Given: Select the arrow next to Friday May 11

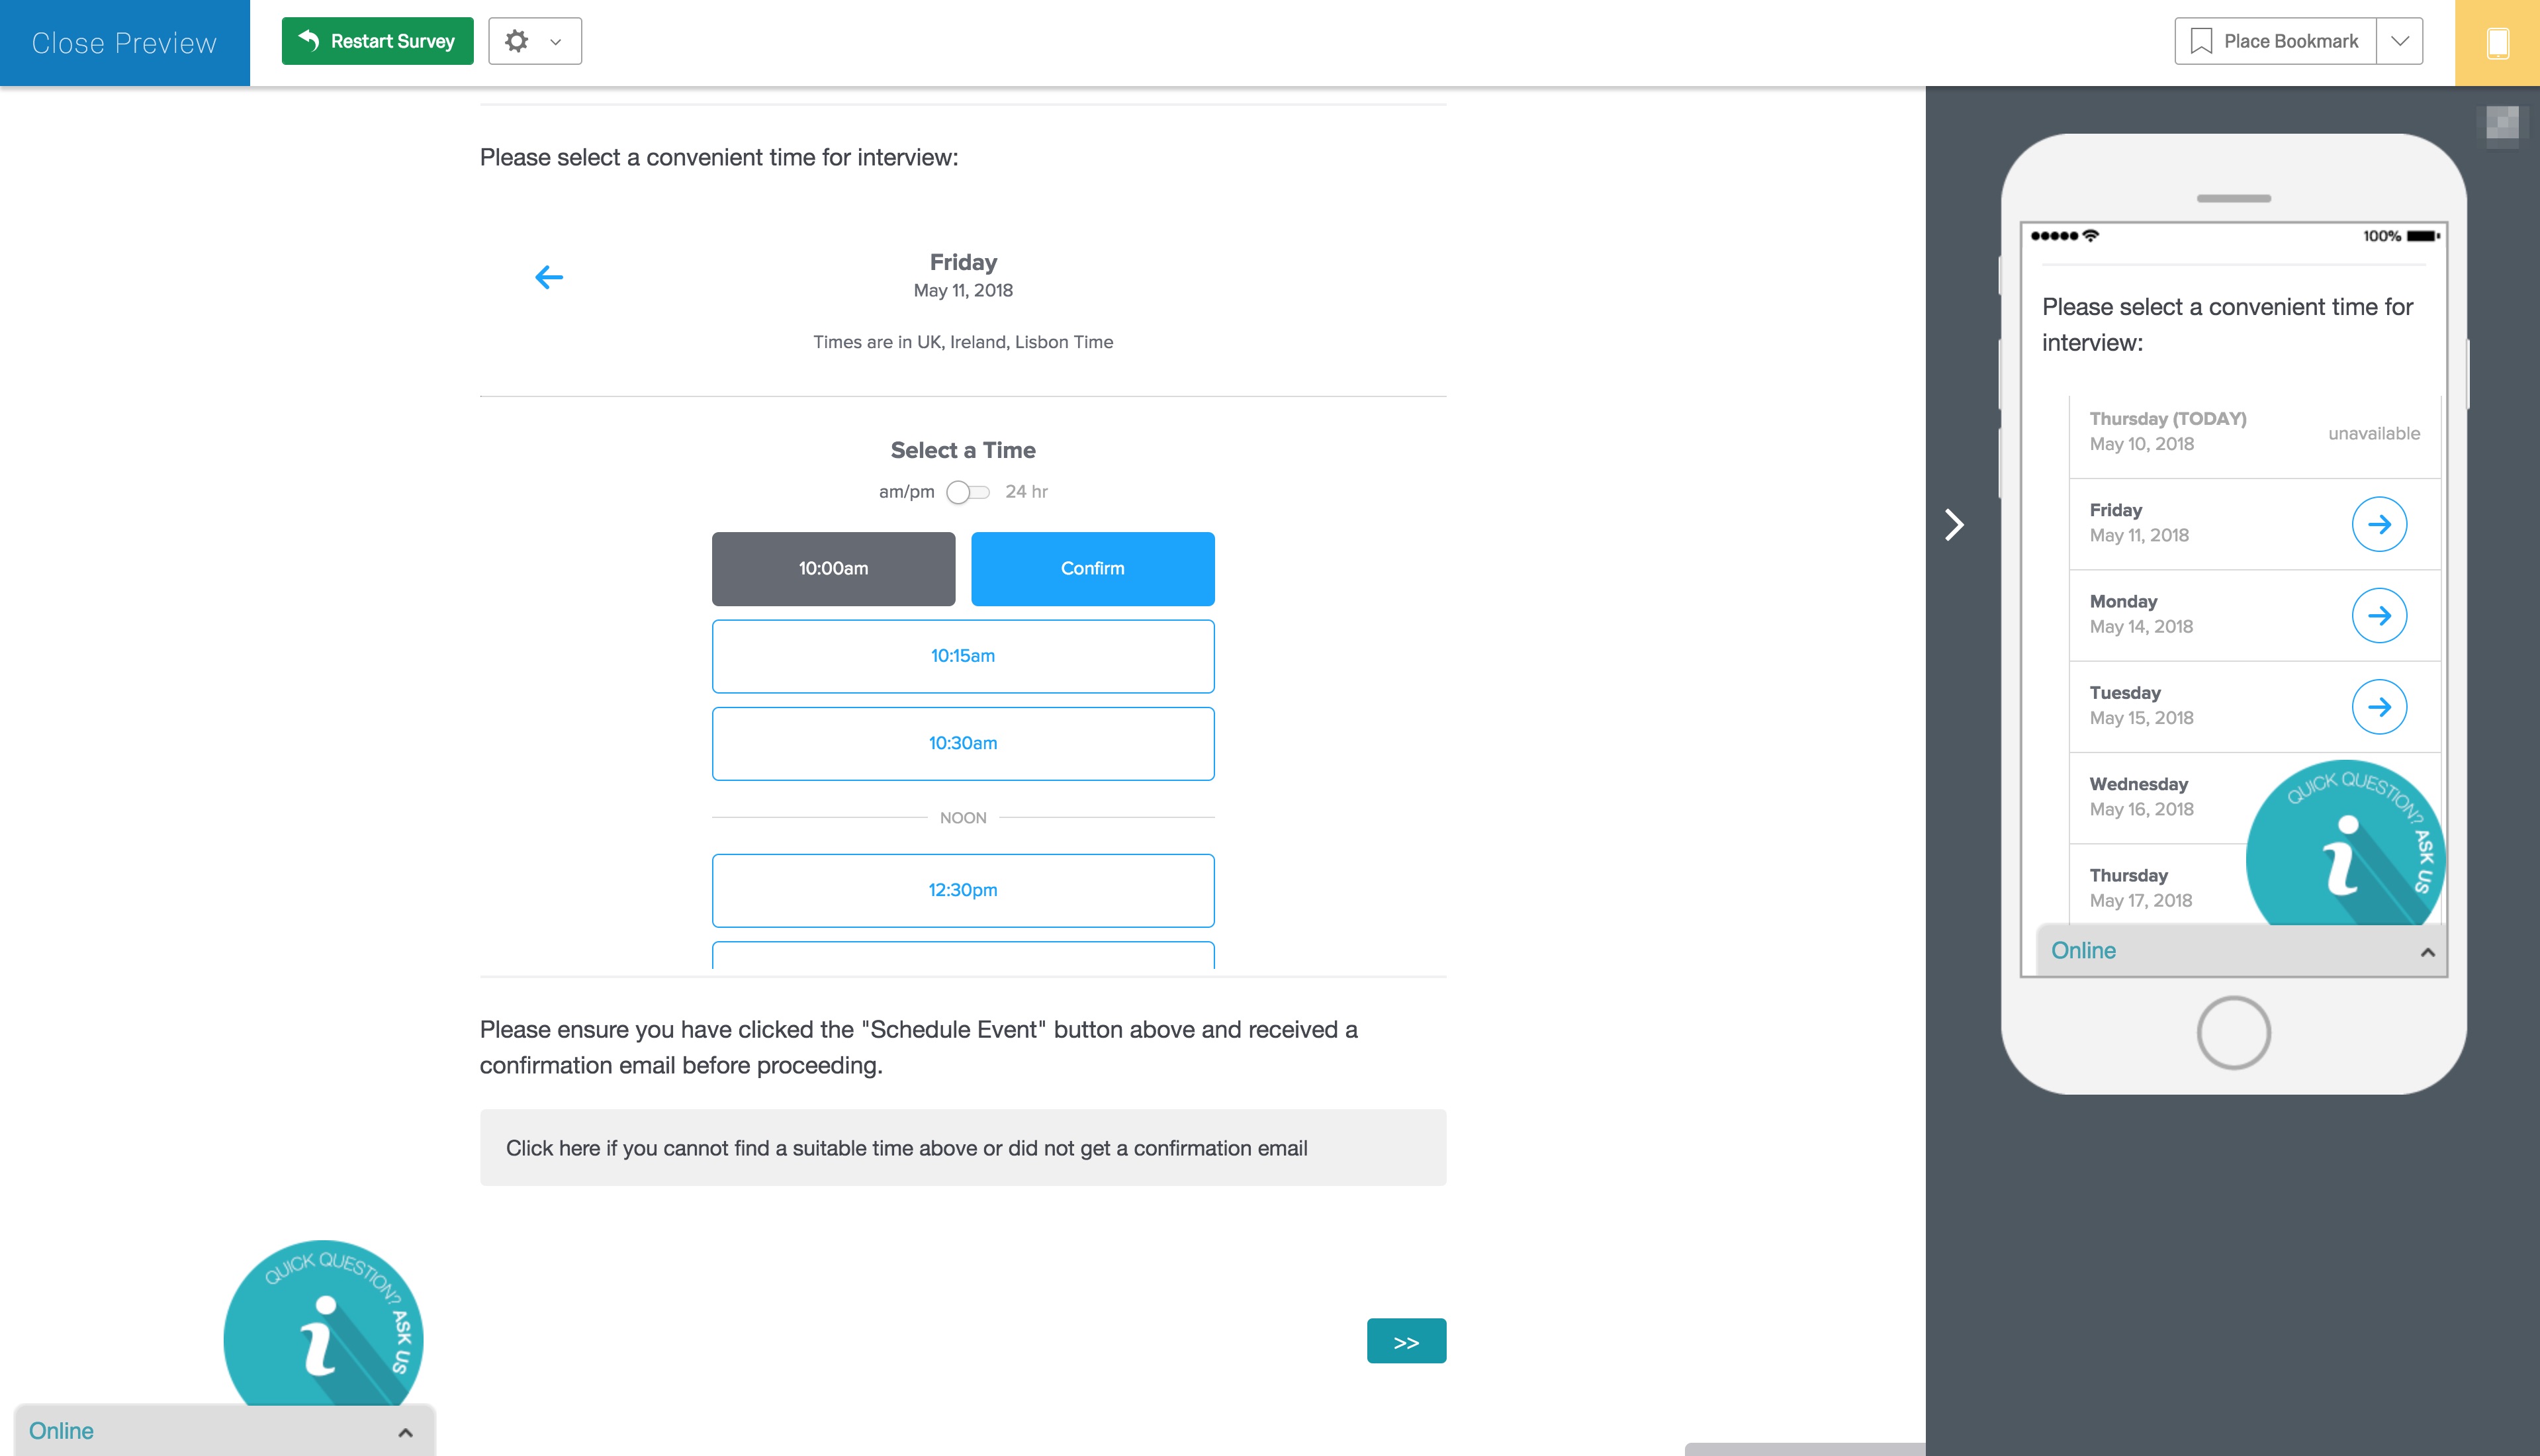Looking at the screenshot, I should click(2380, 524).
